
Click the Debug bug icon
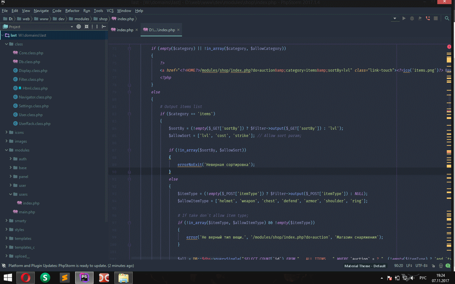[x=412, y=19]
